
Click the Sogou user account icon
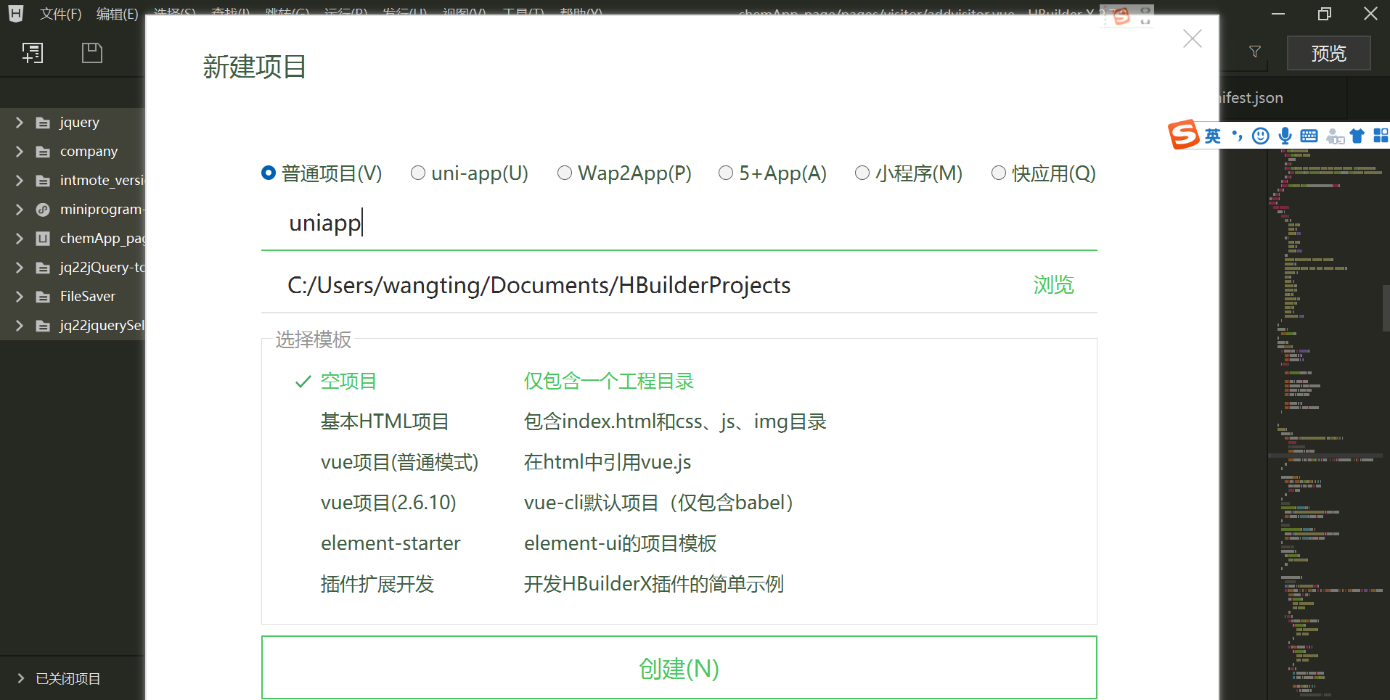pos(1335,136)
